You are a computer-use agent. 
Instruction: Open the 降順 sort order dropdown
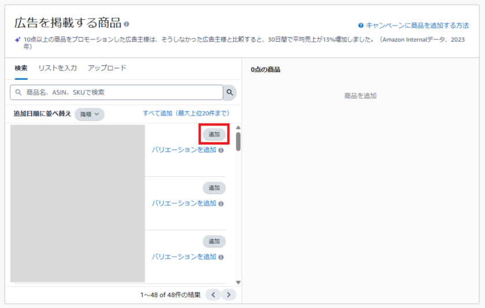89,114
